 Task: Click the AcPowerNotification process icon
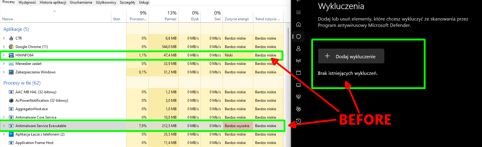(x=11, y=101)
